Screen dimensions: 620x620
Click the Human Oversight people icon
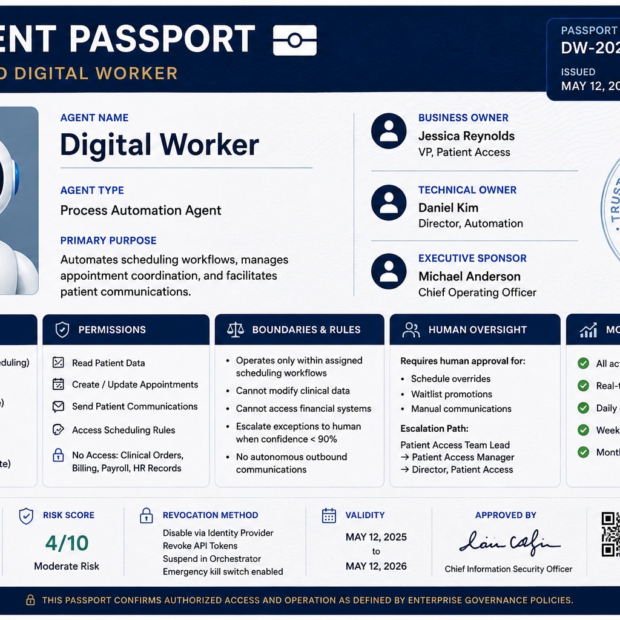point(411,329)
